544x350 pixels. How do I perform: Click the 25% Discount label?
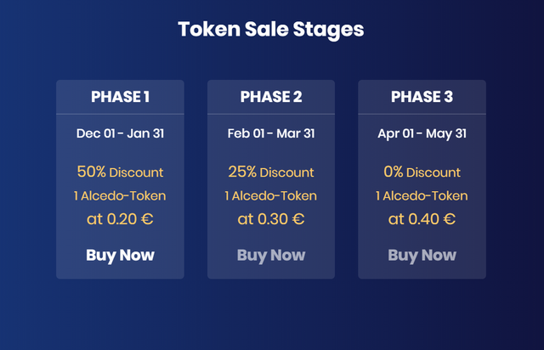coord(271,172)
